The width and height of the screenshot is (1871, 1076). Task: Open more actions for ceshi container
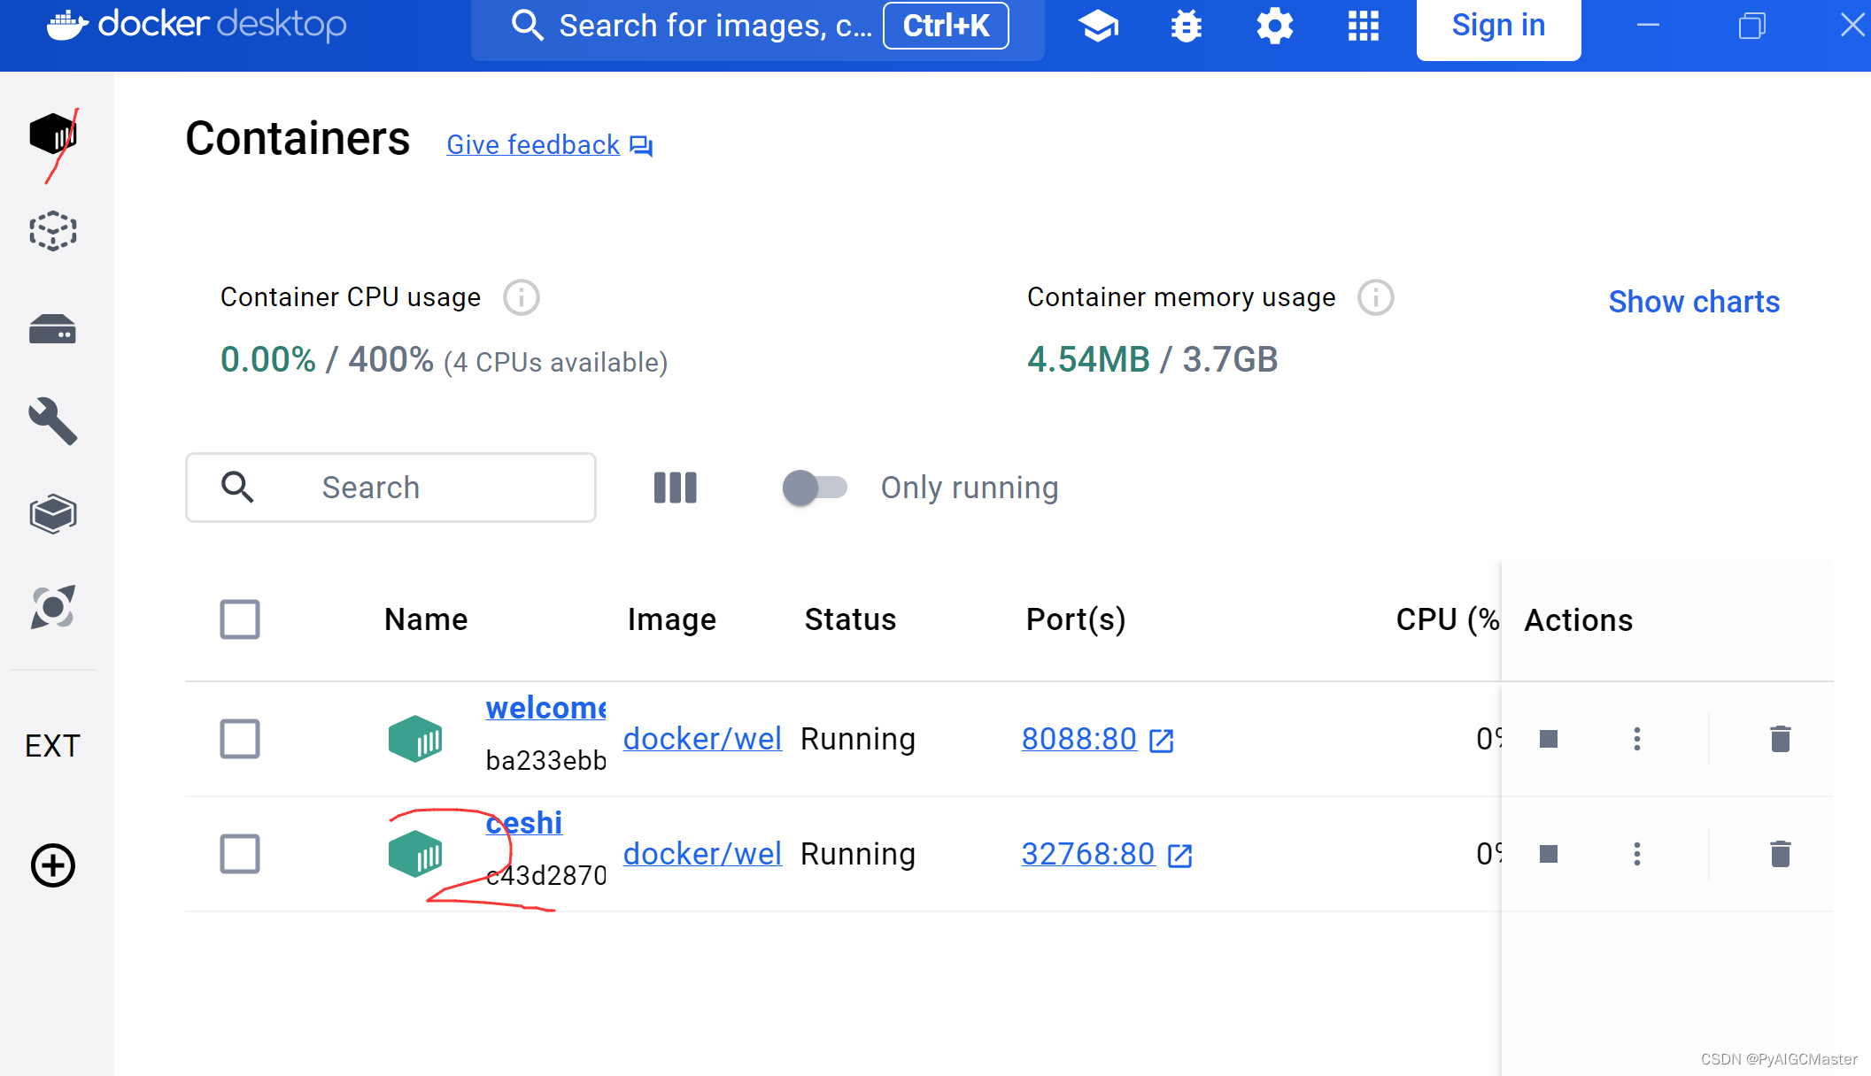(x=1636, y=854)
